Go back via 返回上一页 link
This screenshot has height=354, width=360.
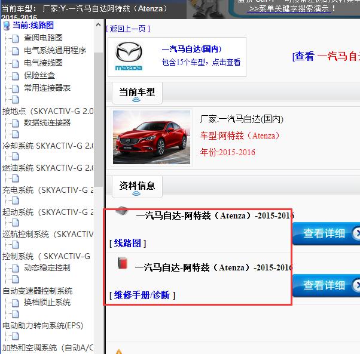[128, 29]
